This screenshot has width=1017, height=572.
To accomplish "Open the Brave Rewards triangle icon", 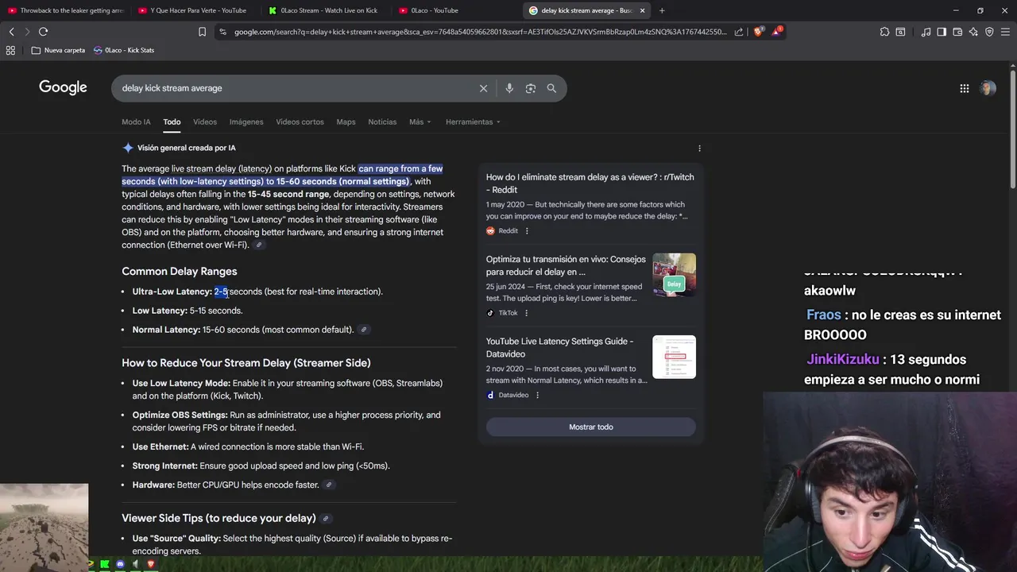I will (778, 32).
